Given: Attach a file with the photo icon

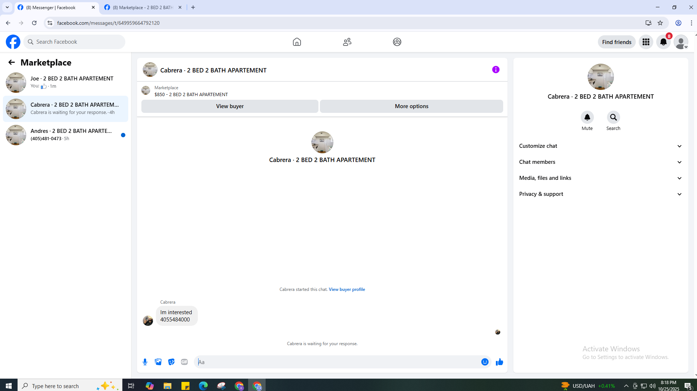Looking at the screenshot, I should point(158,362).
